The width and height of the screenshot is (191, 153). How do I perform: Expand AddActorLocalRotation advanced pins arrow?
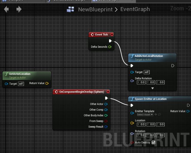tap(152, 88)
